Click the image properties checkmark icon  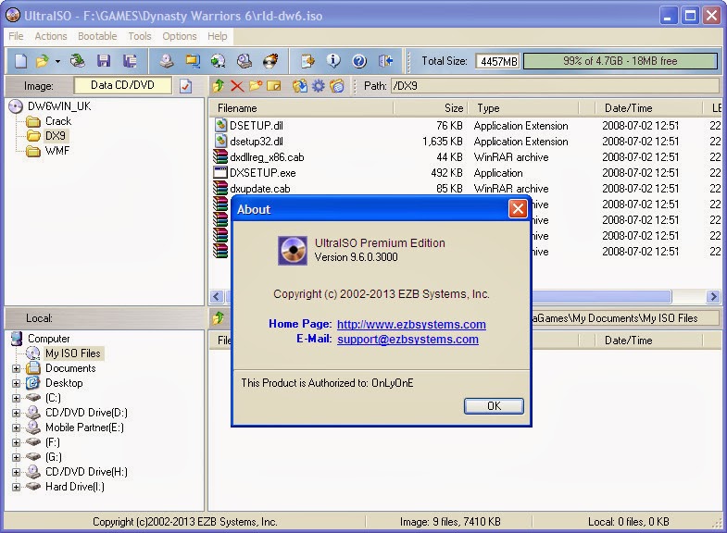[x=186, y=86]
